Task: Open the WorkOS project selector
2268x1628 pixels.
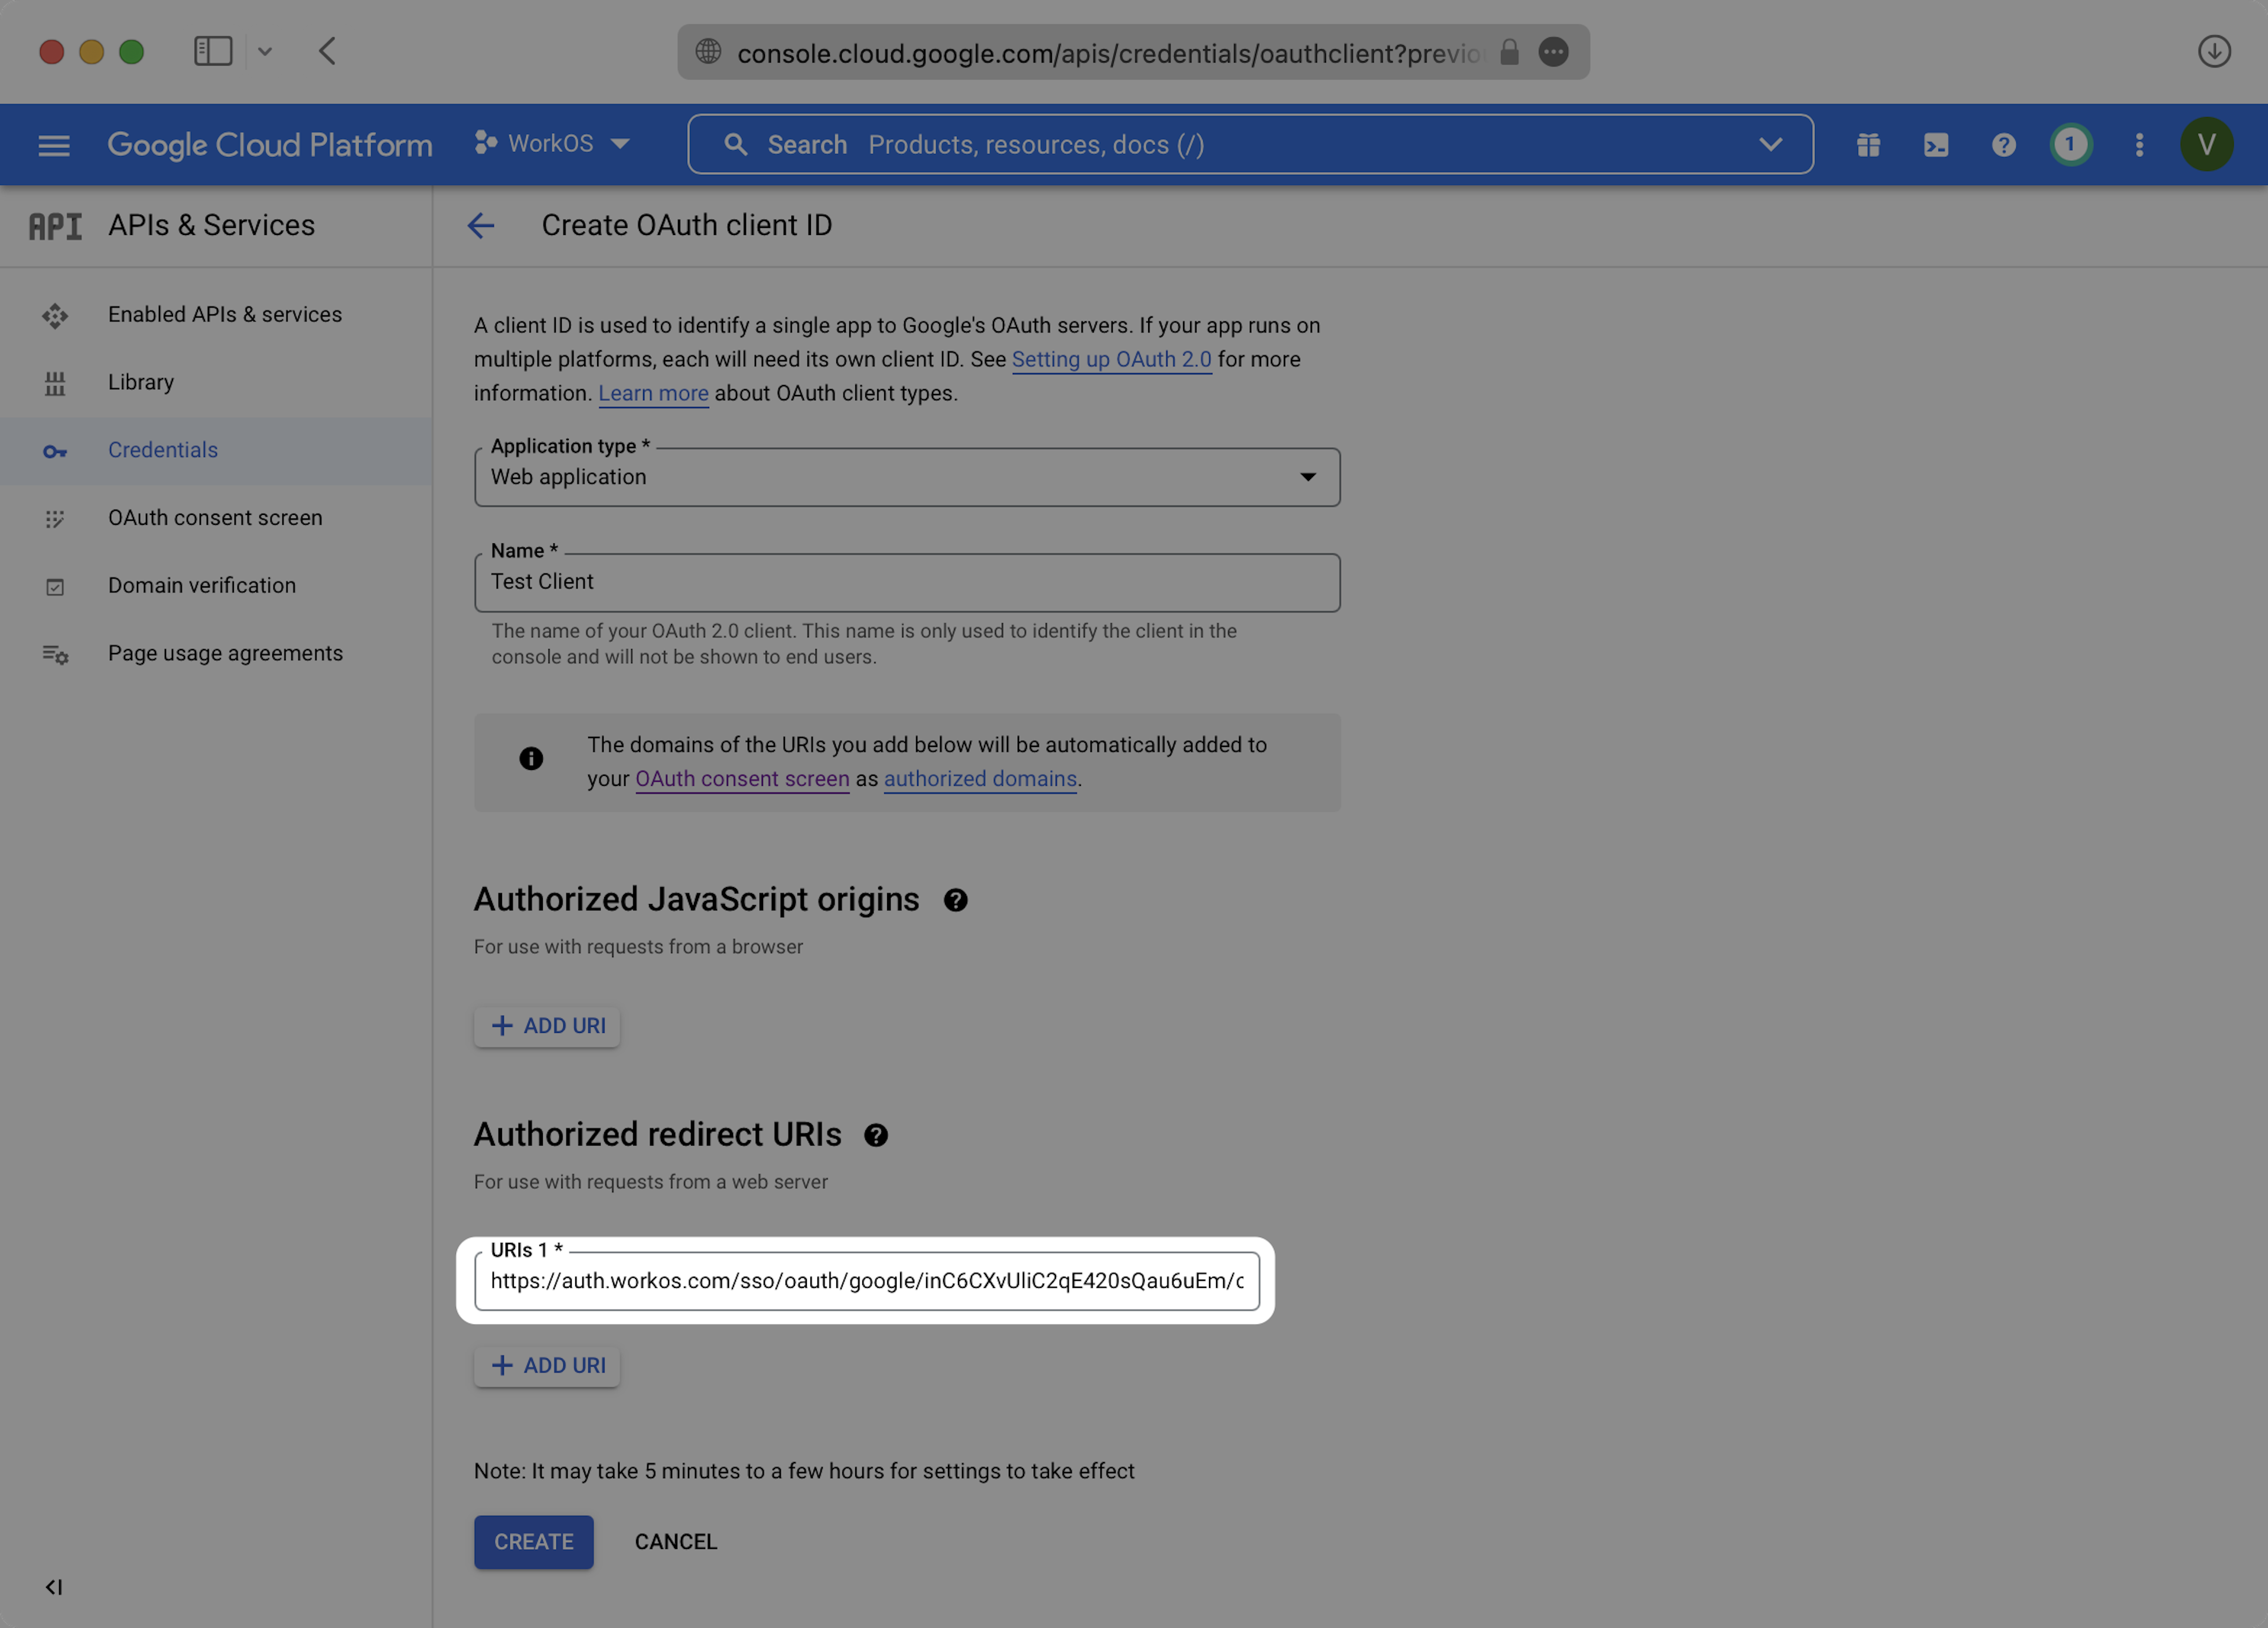Action: click(553, 144)
